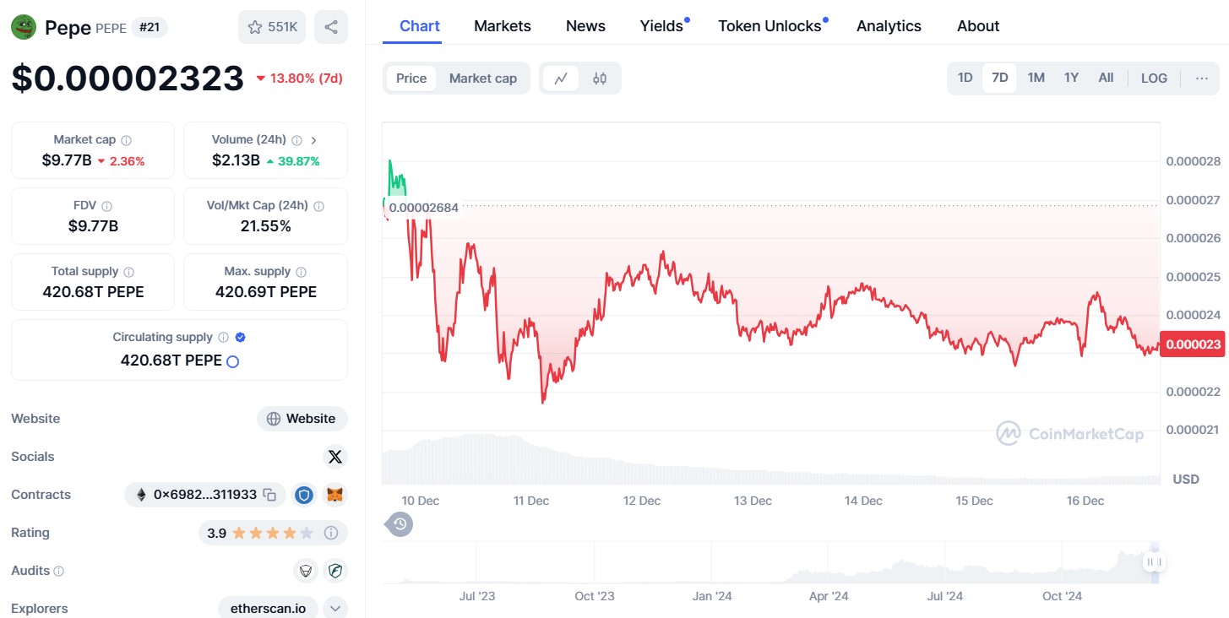The height and width of the screenshot is (618, 1229).
Task: Show Vol/Mkt Cap (24h) info icon
Action: 318,206
